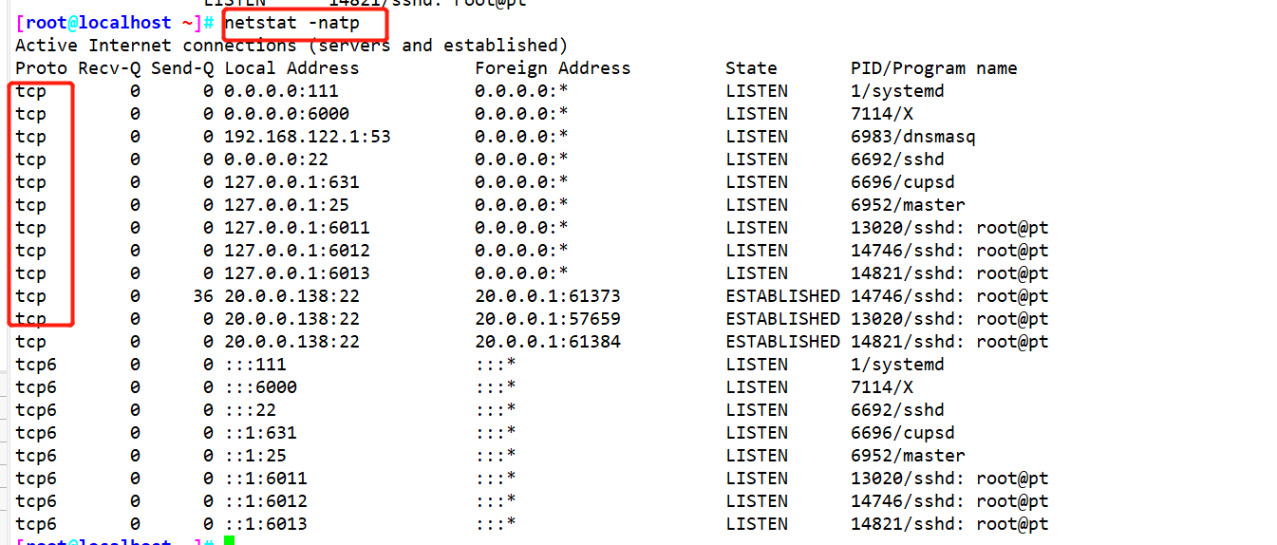Screen dimensions: 1277x545
Task: Select tcp6 local address ::1:6013
Action: point(266,524)
